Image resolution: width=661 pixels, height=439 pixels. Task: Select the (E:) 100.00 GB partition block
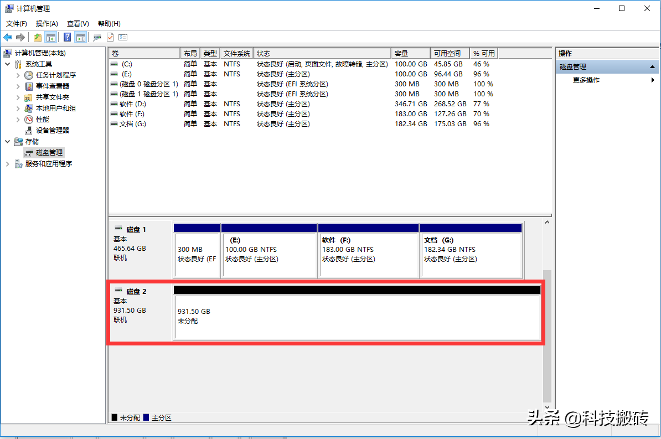click(x=269, y=250)
